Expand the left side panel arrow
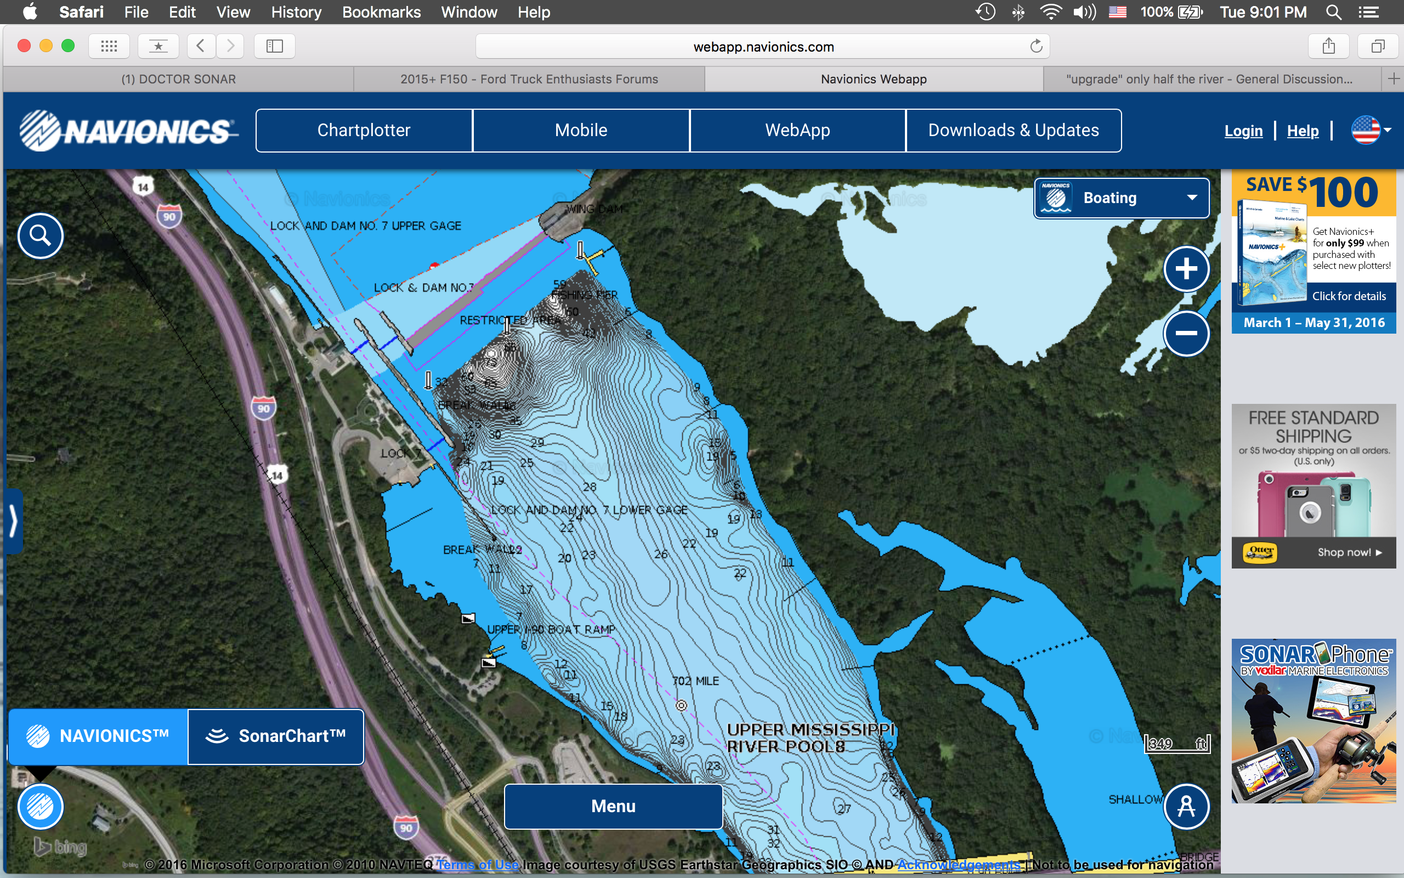The height and width of the screenshot is (878, 1404). [13, 520]
